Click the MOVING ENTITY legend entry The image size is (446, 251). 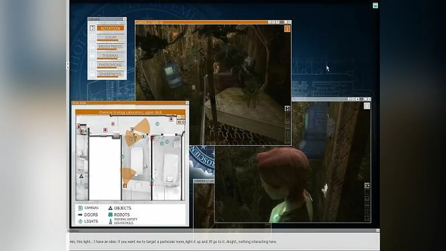(x=123, y=221)
